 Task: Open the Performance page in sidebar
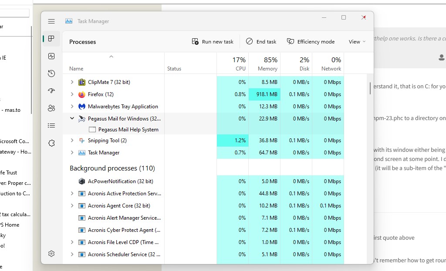[51, 56]
